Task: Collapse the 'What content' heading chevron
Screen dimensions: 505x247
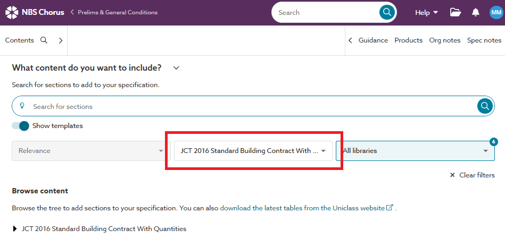Action: (177, 67)
